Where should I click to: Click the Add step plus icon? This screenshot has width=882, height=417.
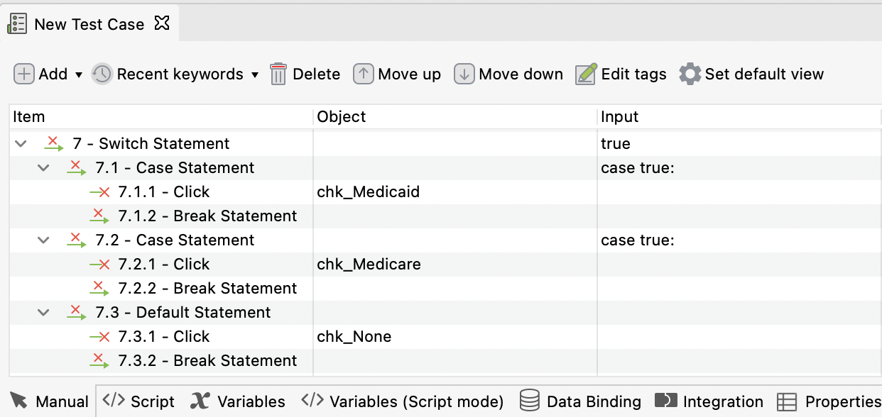[24, 74]
